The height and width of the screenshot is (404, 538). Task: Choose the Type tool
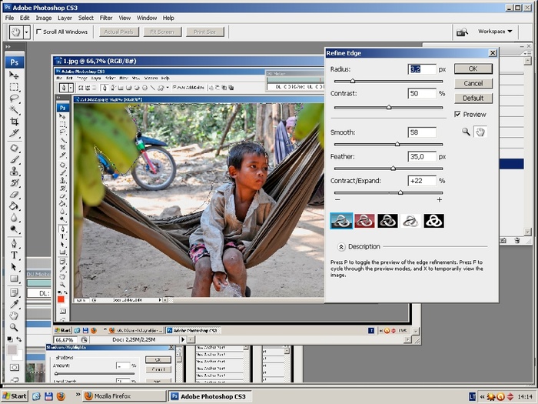coord(15,255)
